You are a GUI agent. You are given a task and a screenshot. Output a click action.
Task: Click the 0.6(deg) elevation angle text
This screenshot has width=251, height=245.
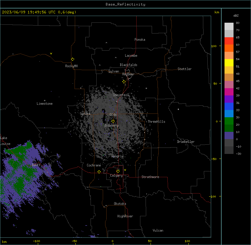(x=67, y=12)
